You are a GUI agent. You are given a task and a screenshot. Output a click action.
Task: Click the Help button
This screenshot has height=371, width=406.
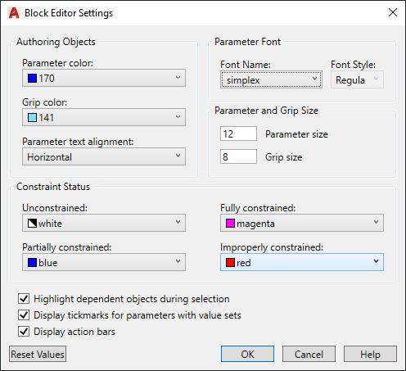(370, 354)
